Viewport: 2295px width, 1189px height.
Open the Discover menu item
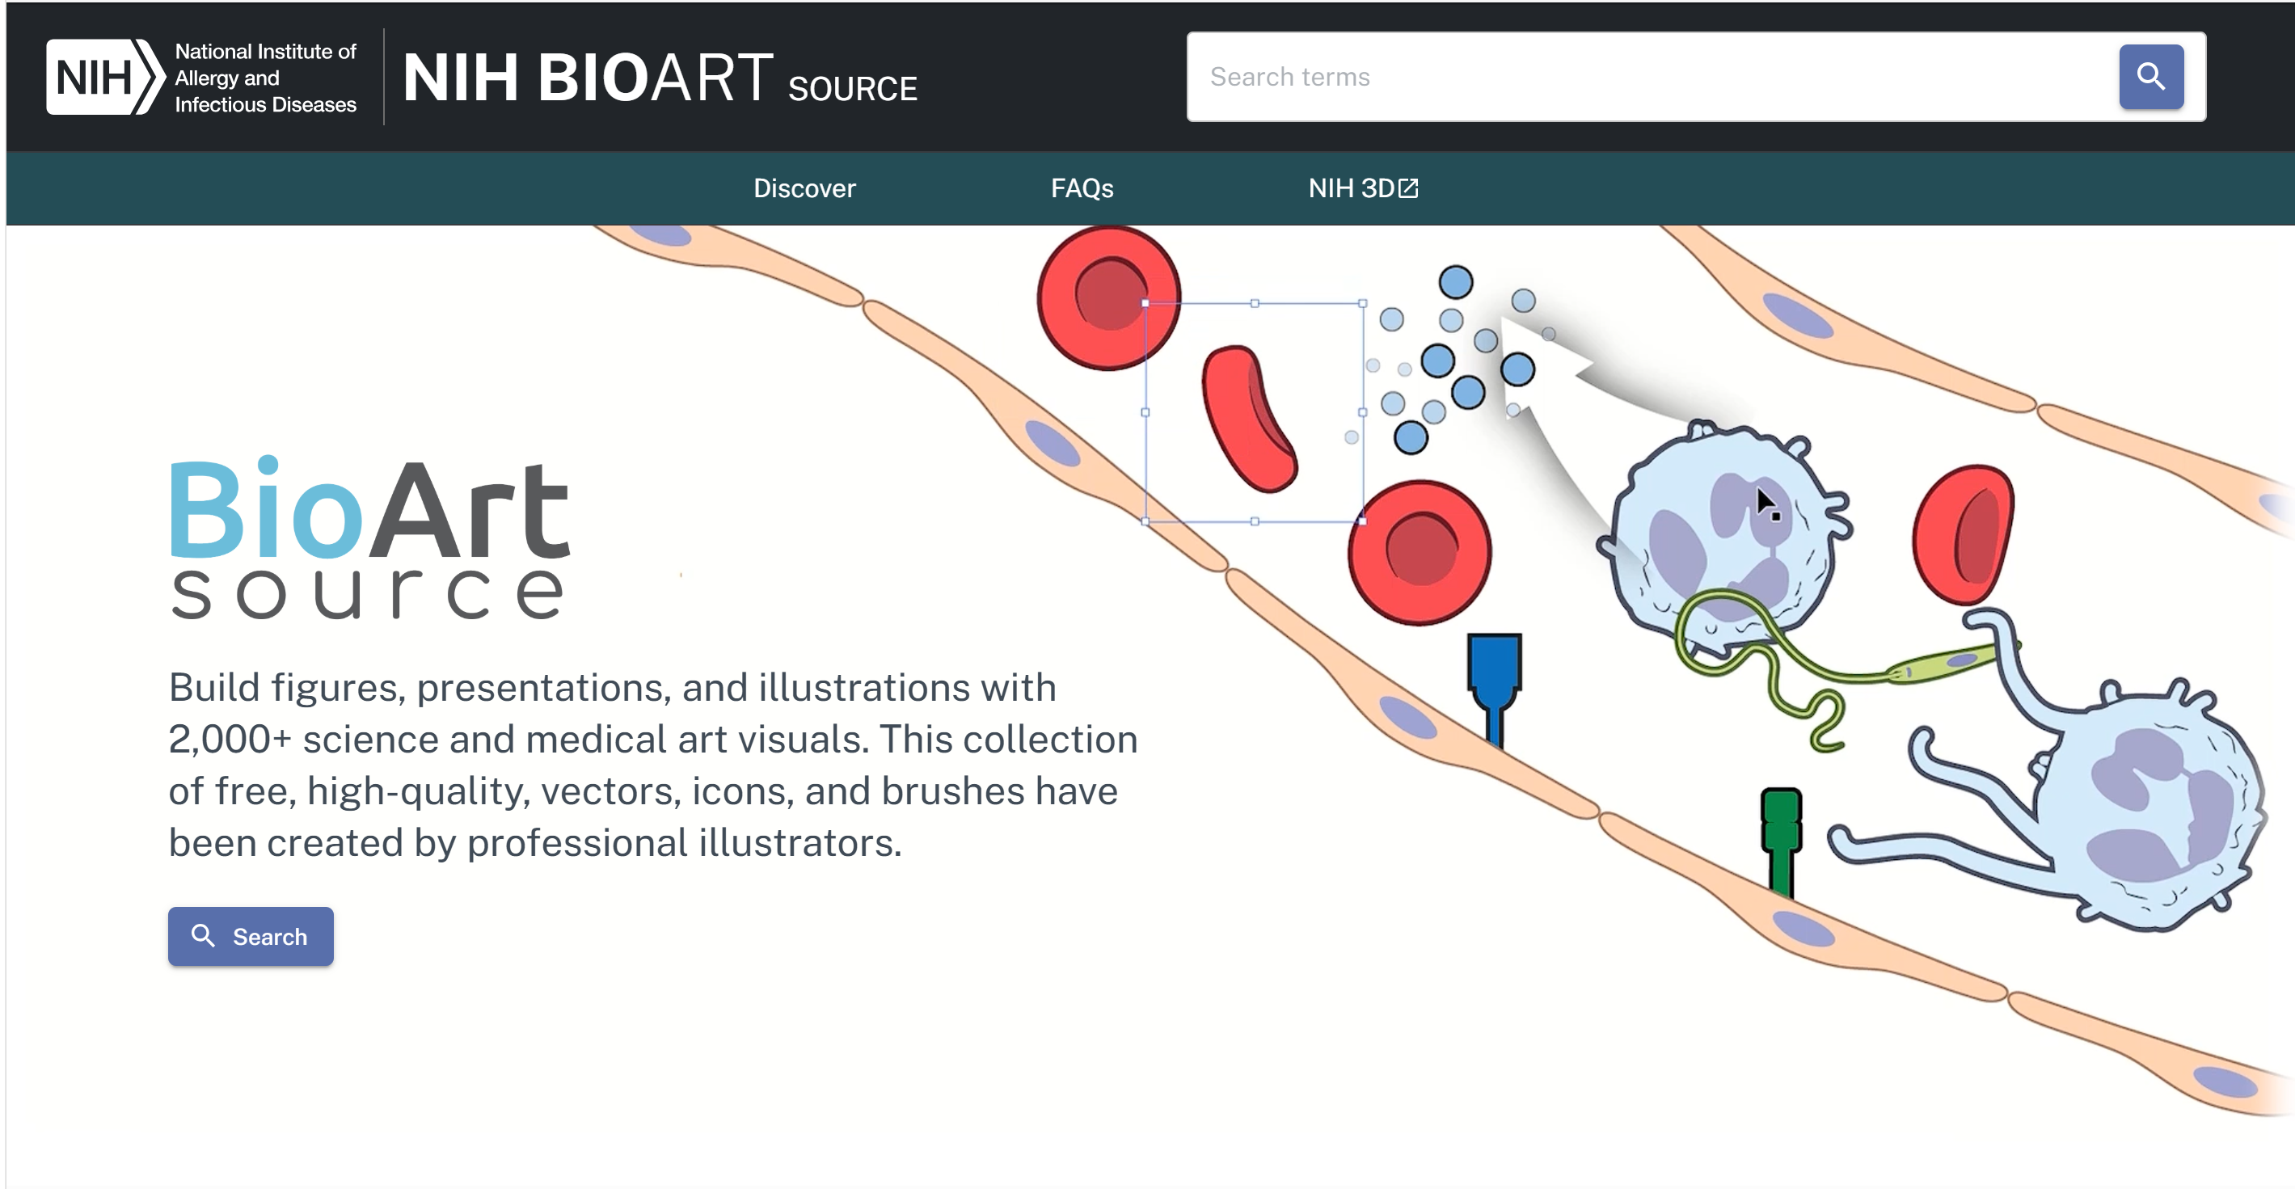pos(804,188)
